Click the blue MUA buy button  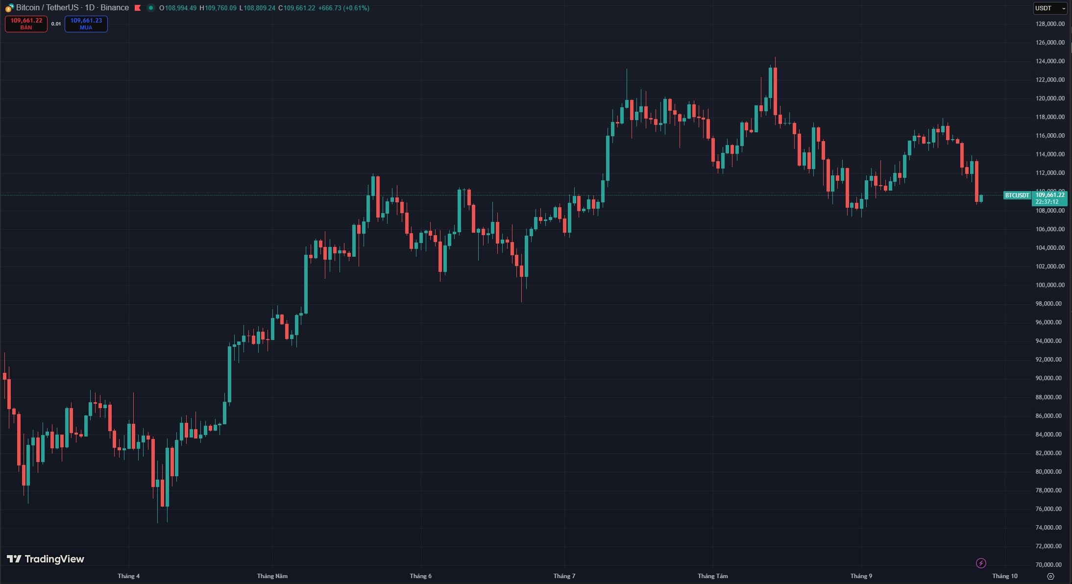pyautogui.click(x=86, y=24)
